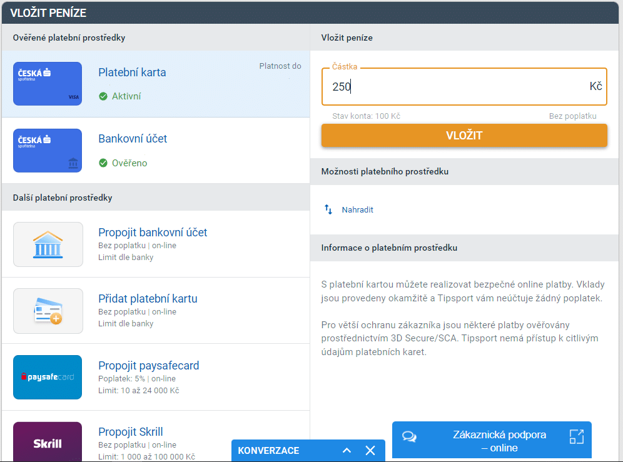This screenshot has width=623, height=462.
Task: Select Platební karta payment method
Action: pos(132,73)
